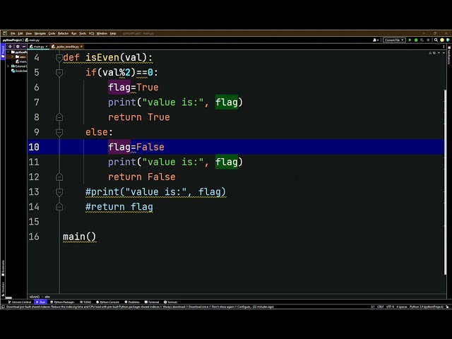The width and height of the screenshot is (452, 339).
Task: Open the Edit menu
Action: 20,33
